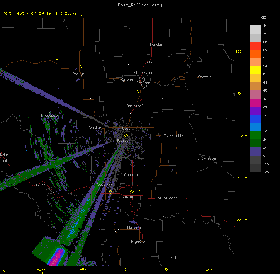Click the magenta high-reflectivity storm core
Viewport: 280px width, 274px height.
[57, 257]
